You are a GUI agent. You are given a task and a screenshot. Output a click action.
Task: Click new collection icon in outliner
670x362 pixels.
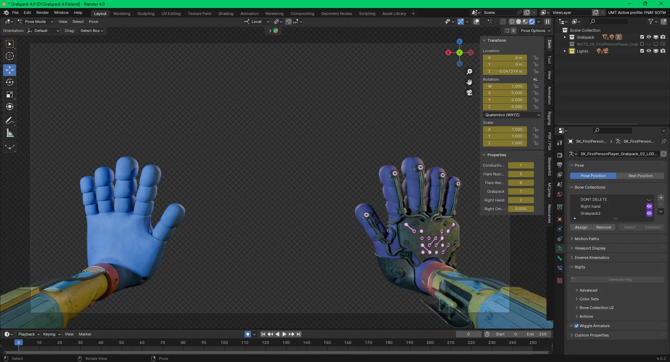click(x=664, y=22)
